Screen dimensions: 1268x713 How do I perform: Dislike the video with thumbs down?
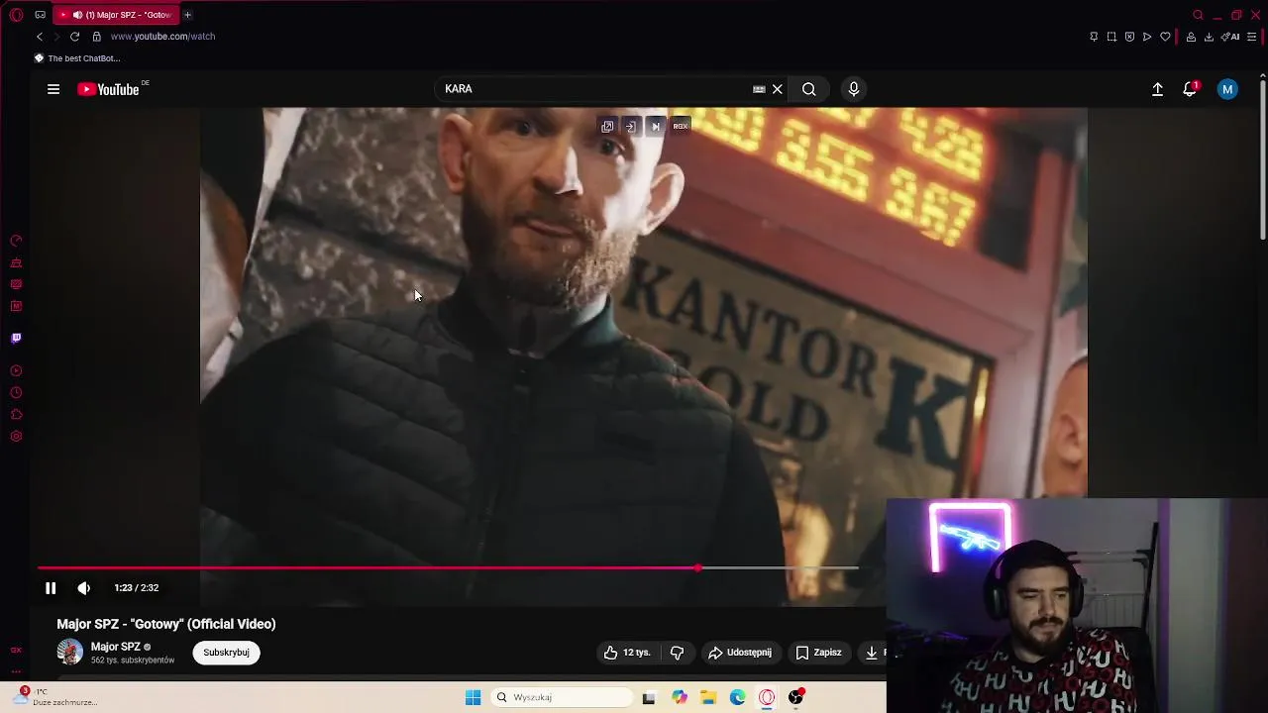point(678,653)
